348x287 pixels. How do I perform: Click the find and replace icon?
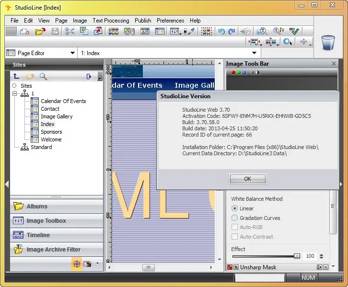tap(278, 31)
